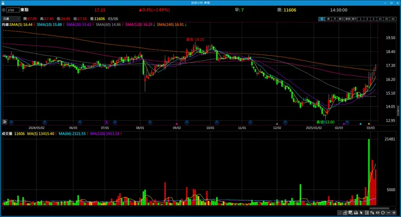
Task: Click the yellow triangle marker near 03/03
Action: [368, 124]
